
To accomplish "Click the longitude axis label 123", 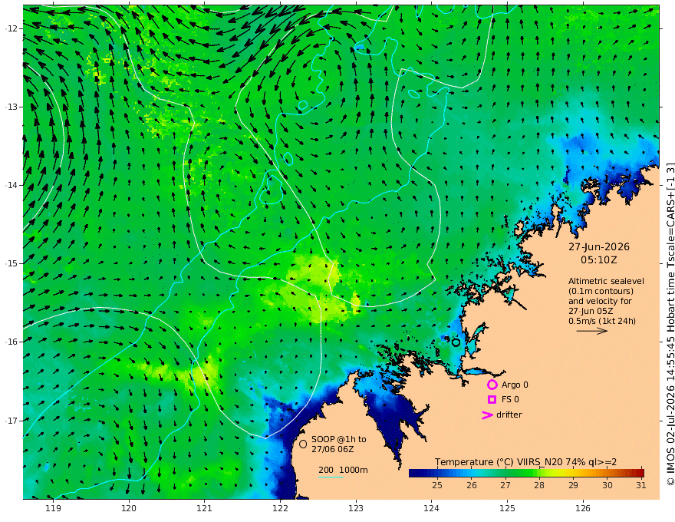I will (356, 509).
